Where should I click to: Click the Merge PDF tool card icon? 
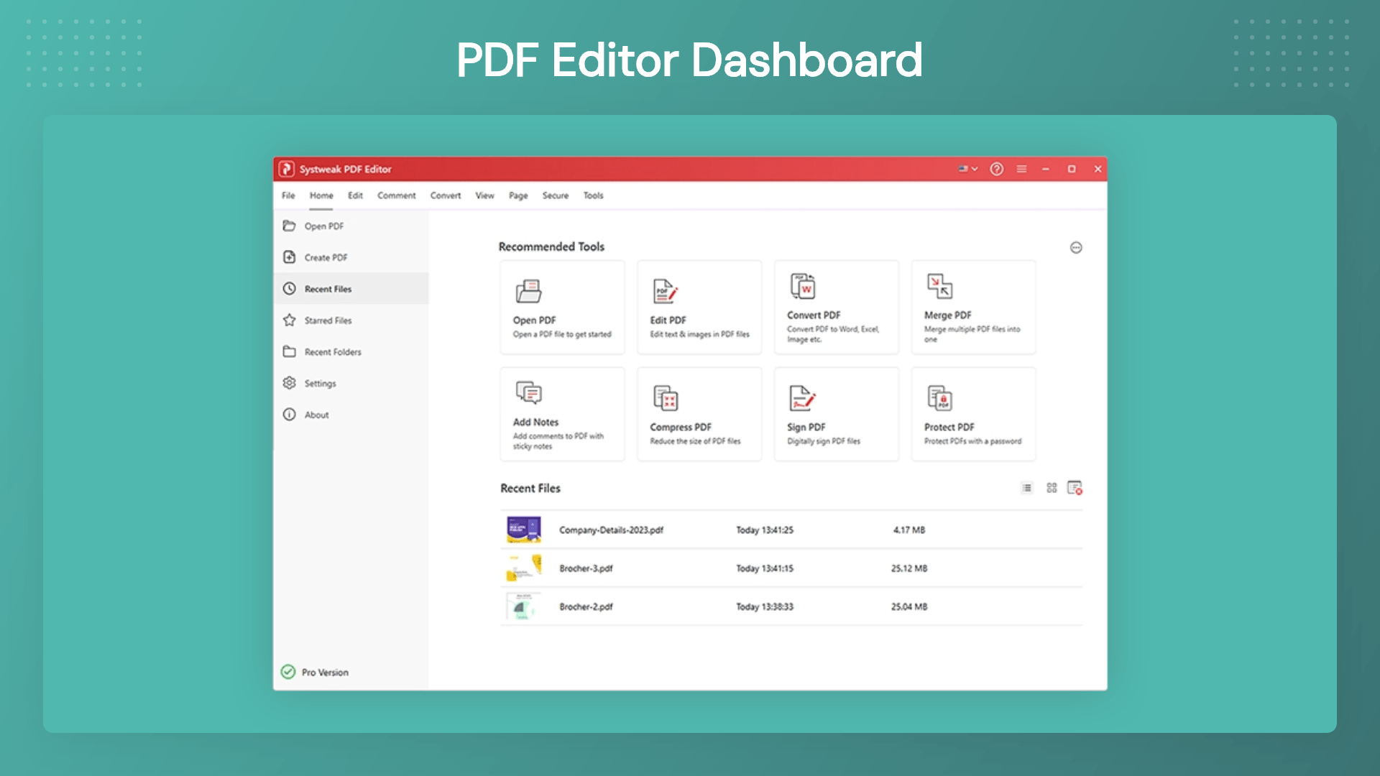coord(939,286)
